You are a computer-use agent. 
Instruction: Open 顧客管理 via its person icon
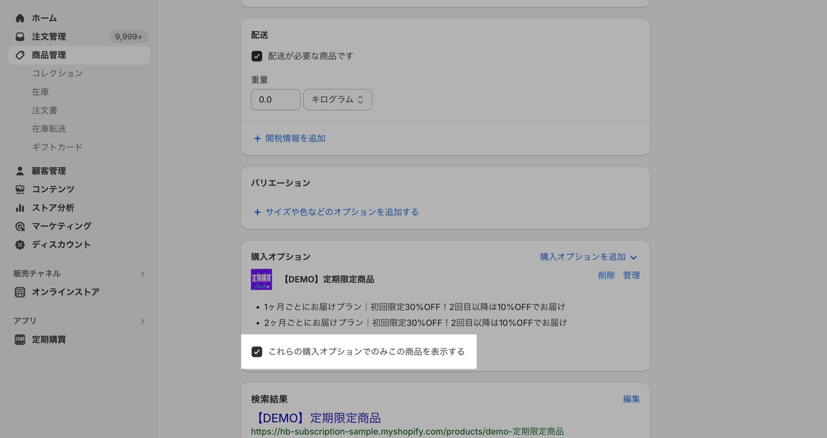pyautogui.click(x=20, y=171)
